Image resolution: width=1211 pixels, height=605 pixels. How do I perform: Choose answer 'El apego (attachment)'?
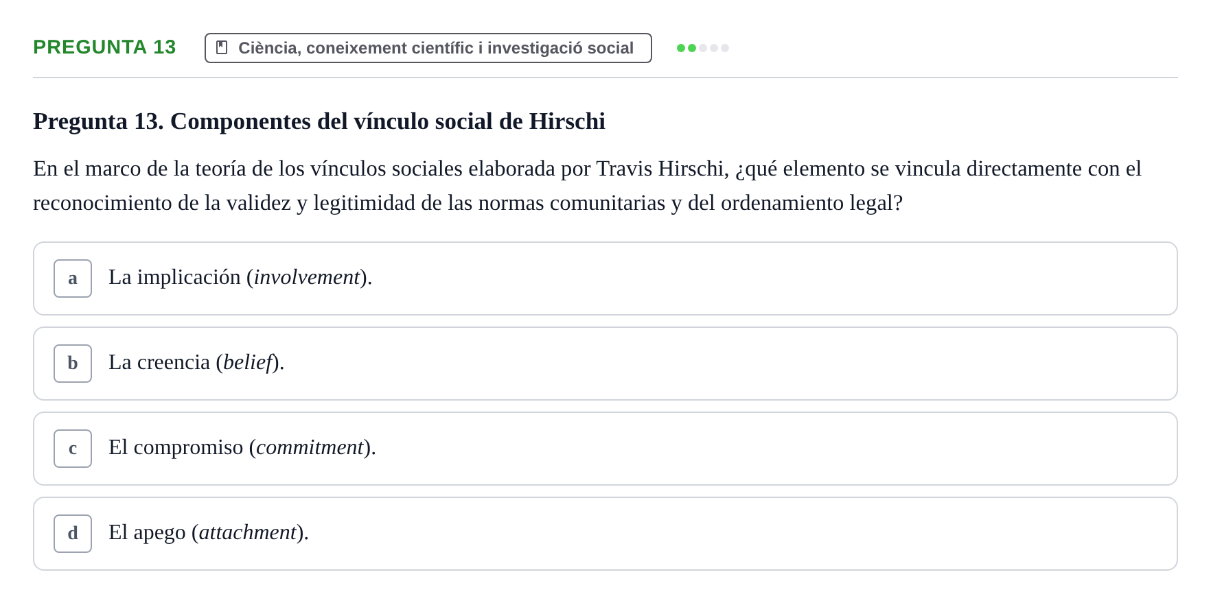(605, 534)
